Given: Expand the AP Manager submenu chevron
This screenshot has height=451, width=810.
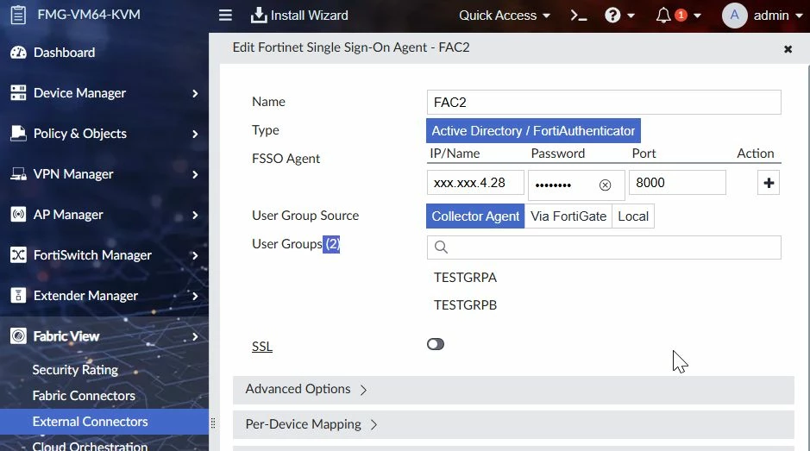Looking at the screenshot, I should [x=195, y=215].
